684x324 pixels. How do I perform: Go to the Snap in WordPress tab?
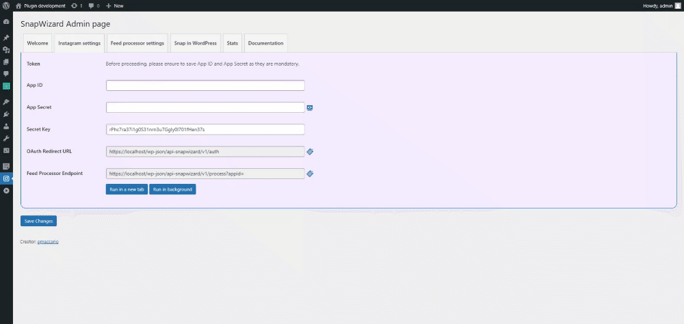pos(196,43)
